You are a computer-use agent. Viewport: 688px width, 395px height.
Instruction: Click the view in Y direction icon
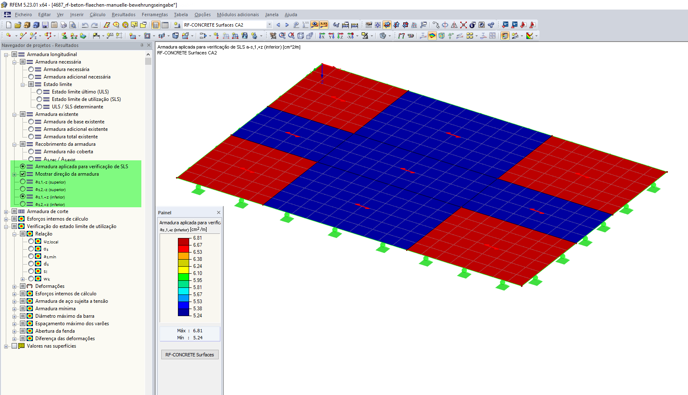(331, 36)
